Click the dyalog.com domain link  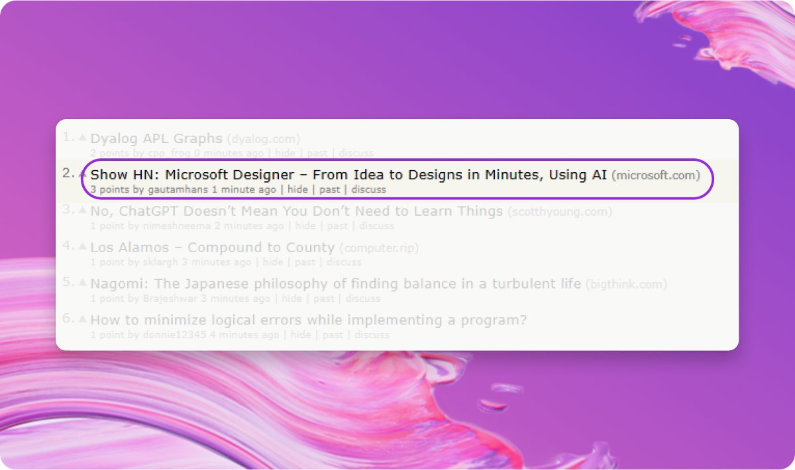click(x=264, y=140)
